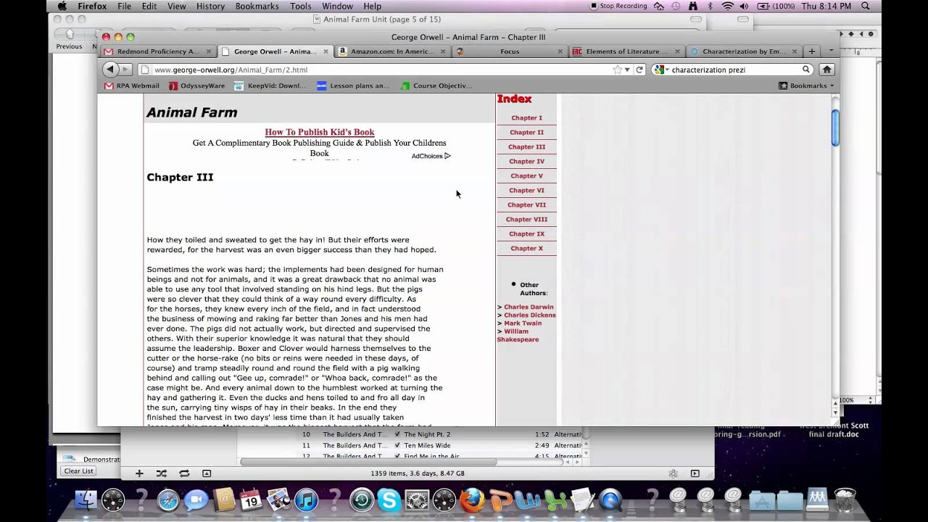Image resolution: width=928 pixels, height=522 pixels.
Task: Reload the page with the refresh icon
Action: pyautogui.click(x=639, y=70)
